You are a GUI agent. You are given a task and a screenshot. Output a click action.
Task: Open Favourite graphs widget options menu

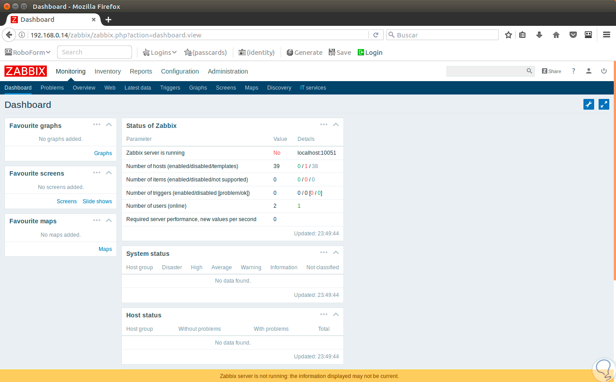(x=97, y=125)
